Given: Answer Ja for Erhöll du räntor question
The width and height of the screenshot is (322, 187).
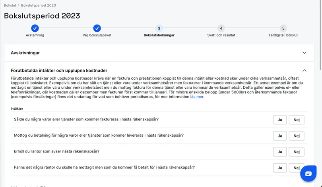Looking at the screenshot, I should click(x=280, y=152).
